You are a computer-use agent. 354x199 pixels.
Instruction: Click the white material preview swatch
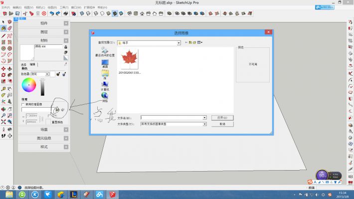point(27,52)
